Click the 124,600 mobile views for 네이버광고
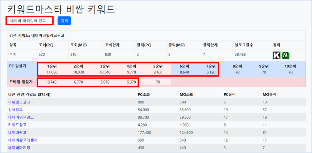 [x=186, y=133]
